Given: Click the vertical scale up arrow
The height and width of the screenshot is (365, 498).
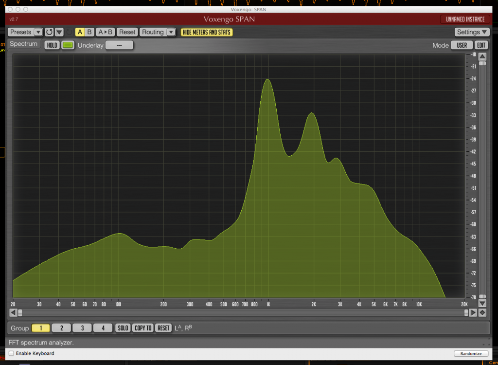Looking at the screenshot, I should click(x=482, y=56).
